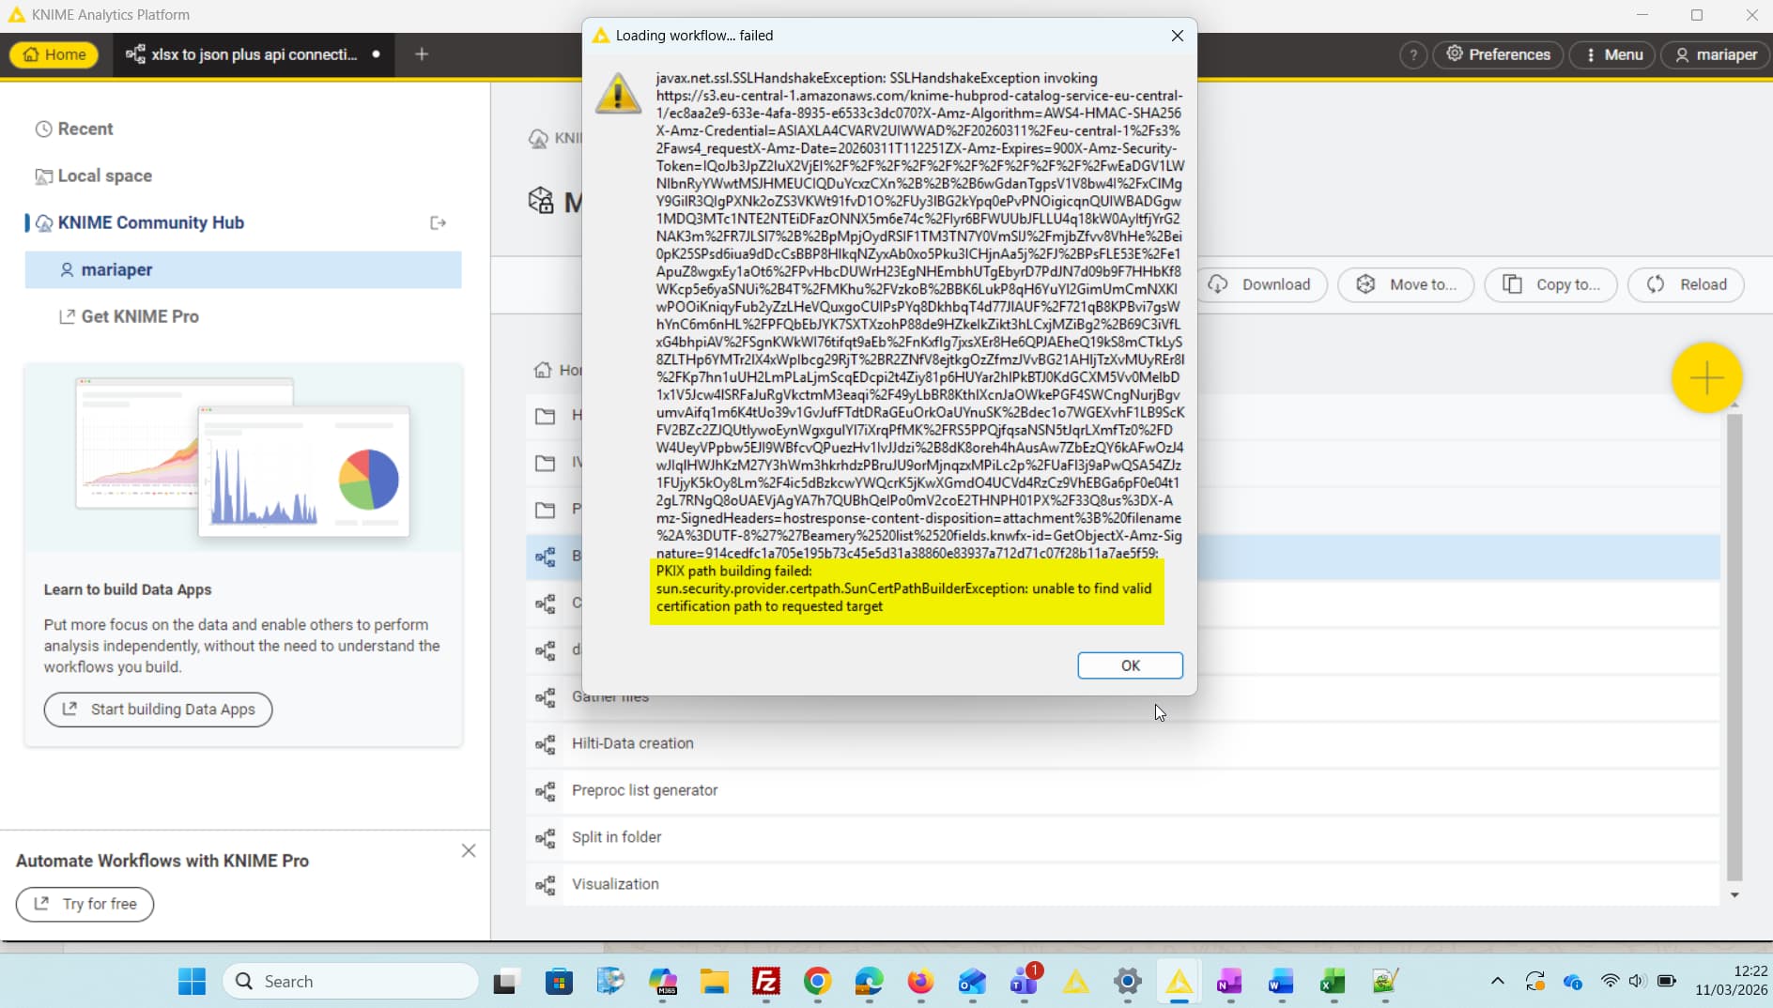Open FileZilla from the taskbar
Viewport: 1773px width, 1008px height.
tap(766, 982)
